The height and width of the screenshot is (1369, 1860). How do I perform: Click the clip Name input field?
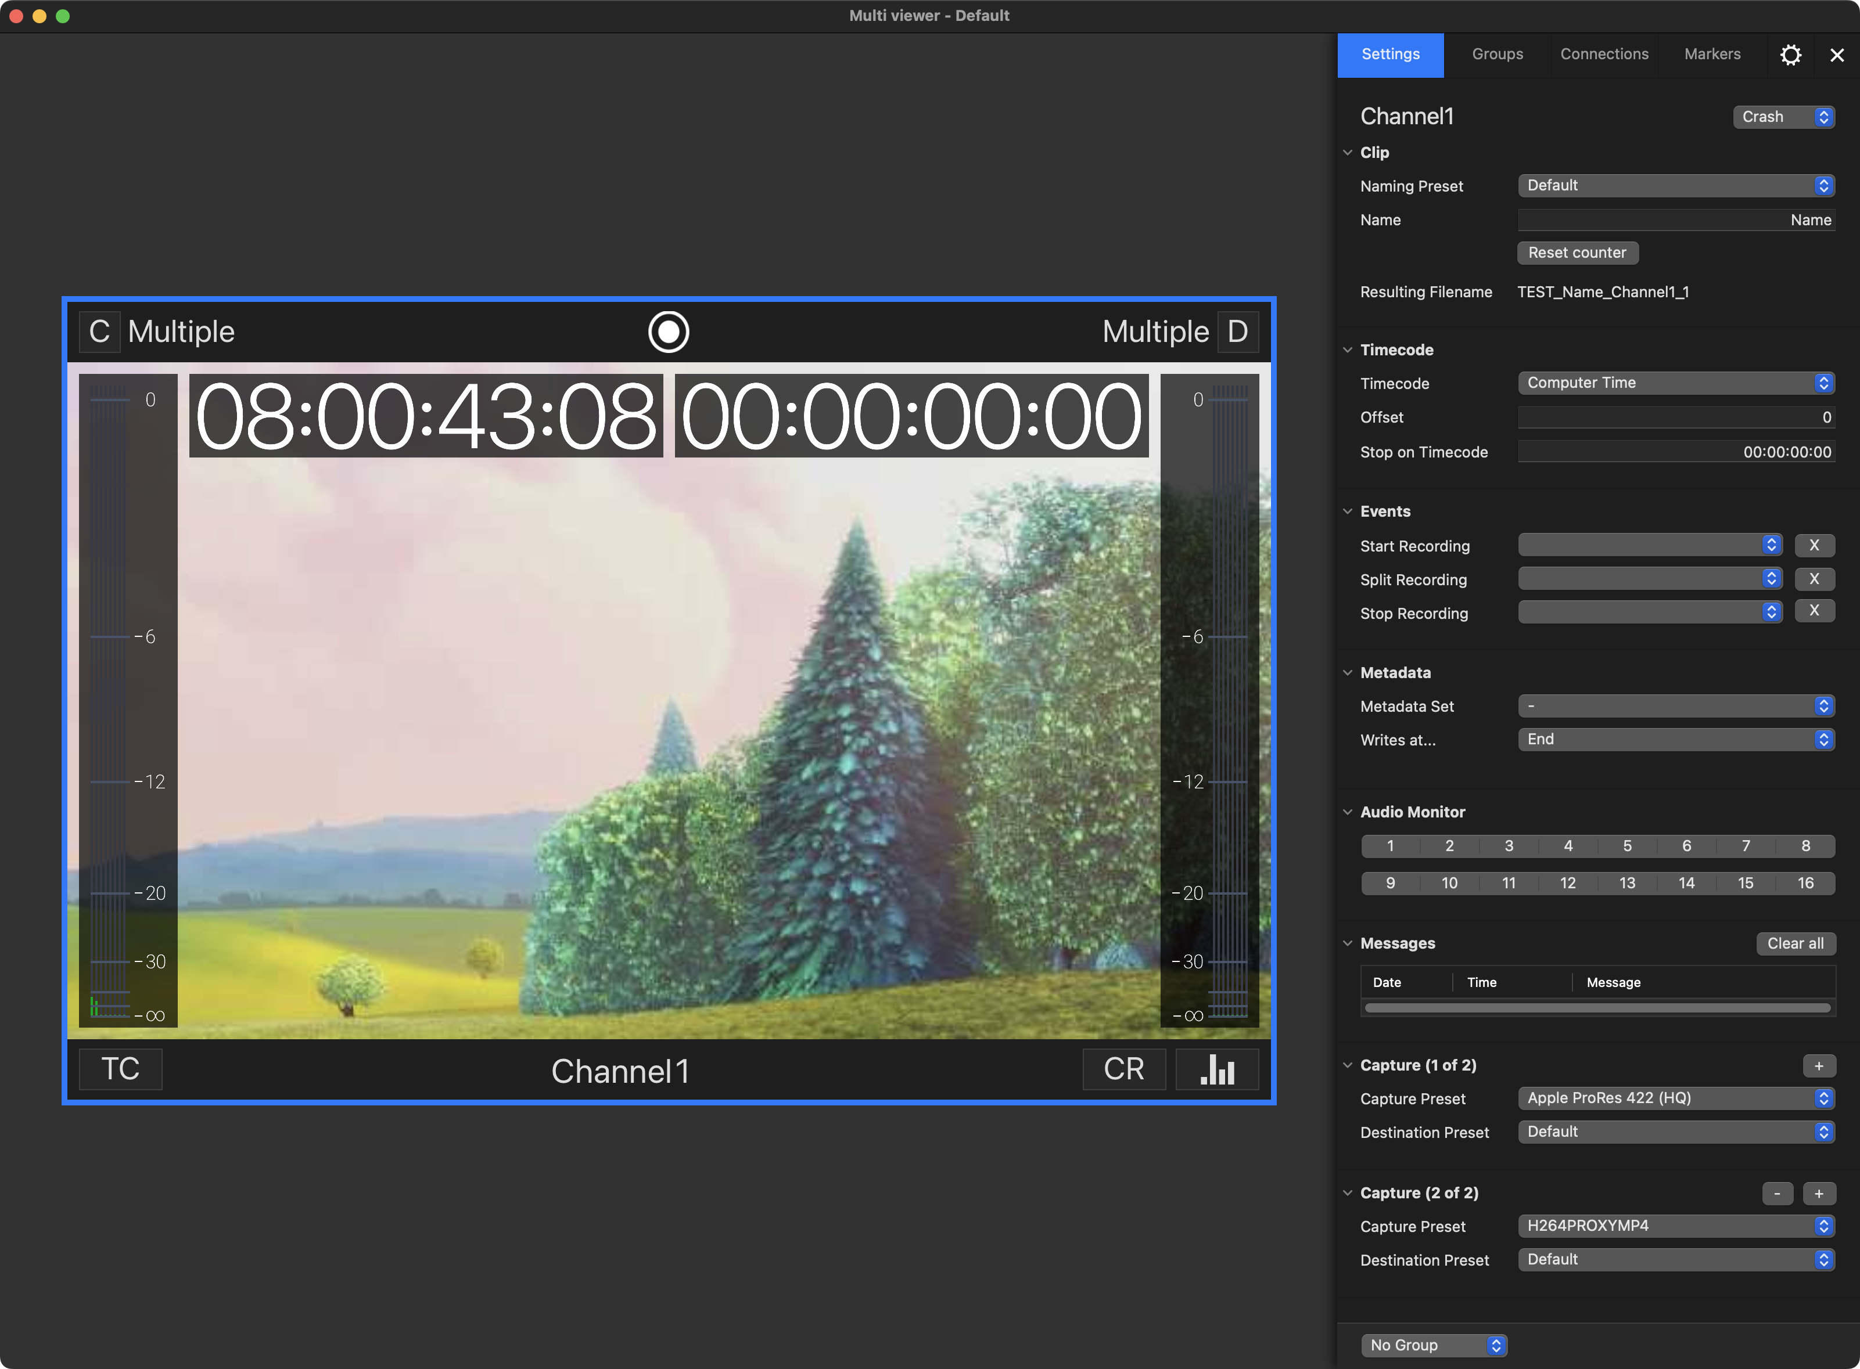pos(1676,219)
